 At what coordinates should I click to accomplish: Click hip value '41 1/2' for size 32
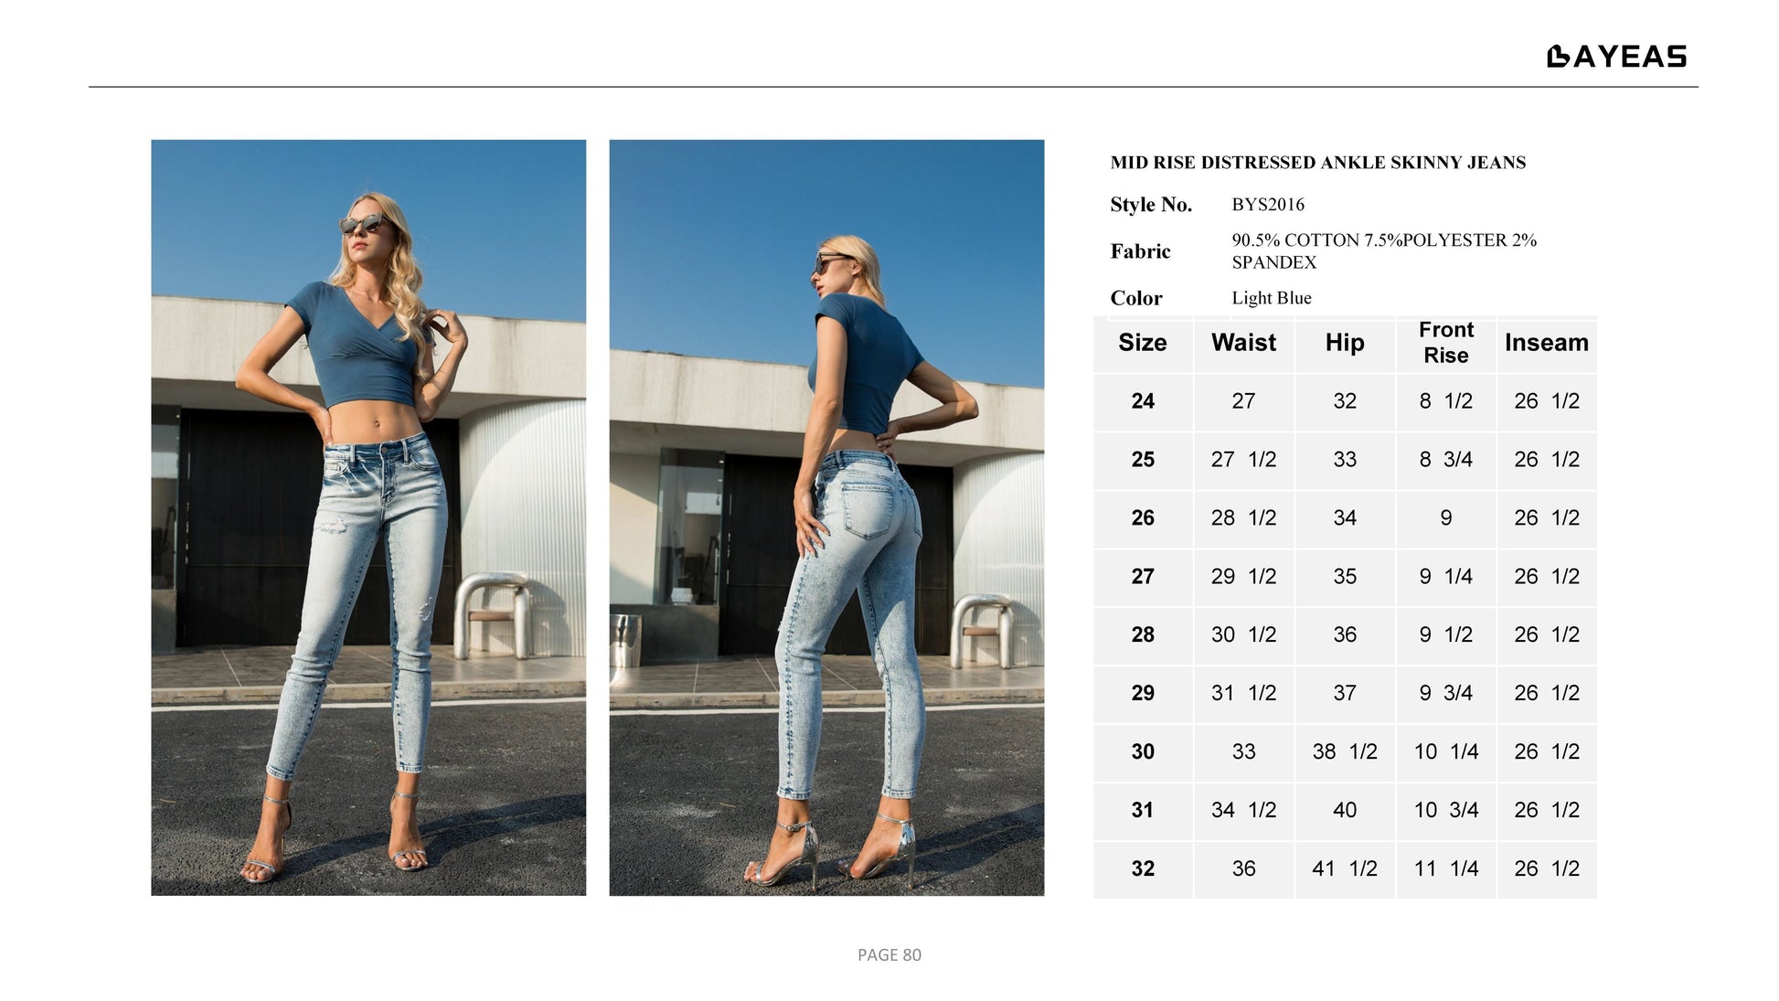pos(1345,869)
